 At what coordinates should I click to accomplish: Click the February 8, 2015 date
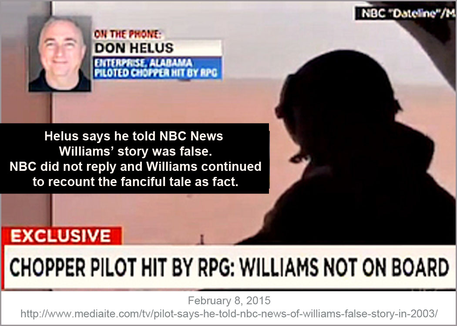[229, 300]
